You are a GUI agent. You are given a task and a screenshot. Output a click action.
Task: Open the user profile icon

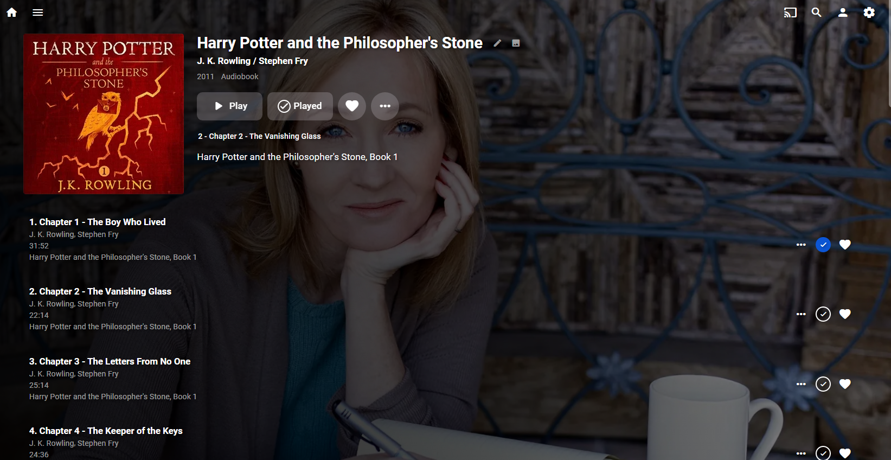click(842, 12)
